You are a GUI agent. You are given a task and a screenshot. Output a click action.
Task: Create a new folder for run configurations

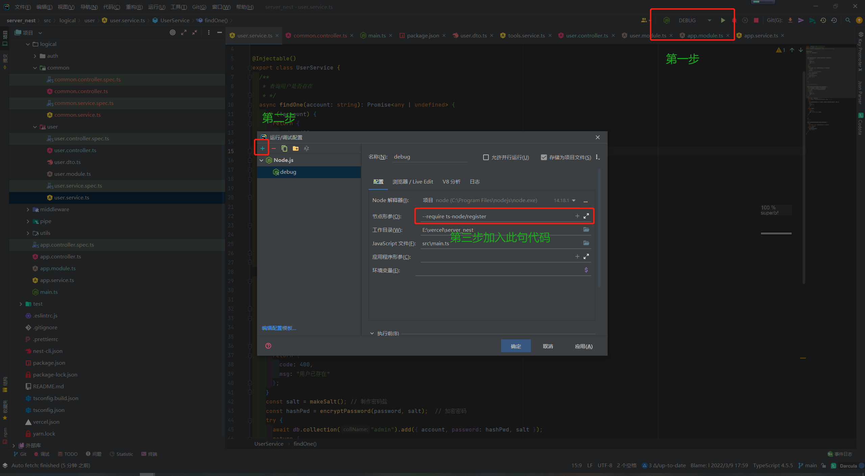click(296, 148)
